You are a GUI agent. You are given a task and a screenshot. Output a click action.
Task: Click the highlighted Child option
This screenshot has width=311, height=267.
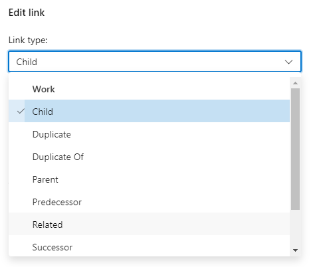tap(149, 111)
